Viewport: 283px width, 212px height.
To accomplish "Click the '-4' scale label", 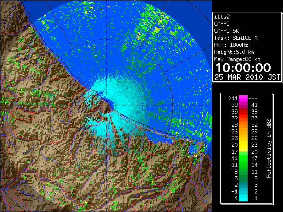I will click(234, 198).
